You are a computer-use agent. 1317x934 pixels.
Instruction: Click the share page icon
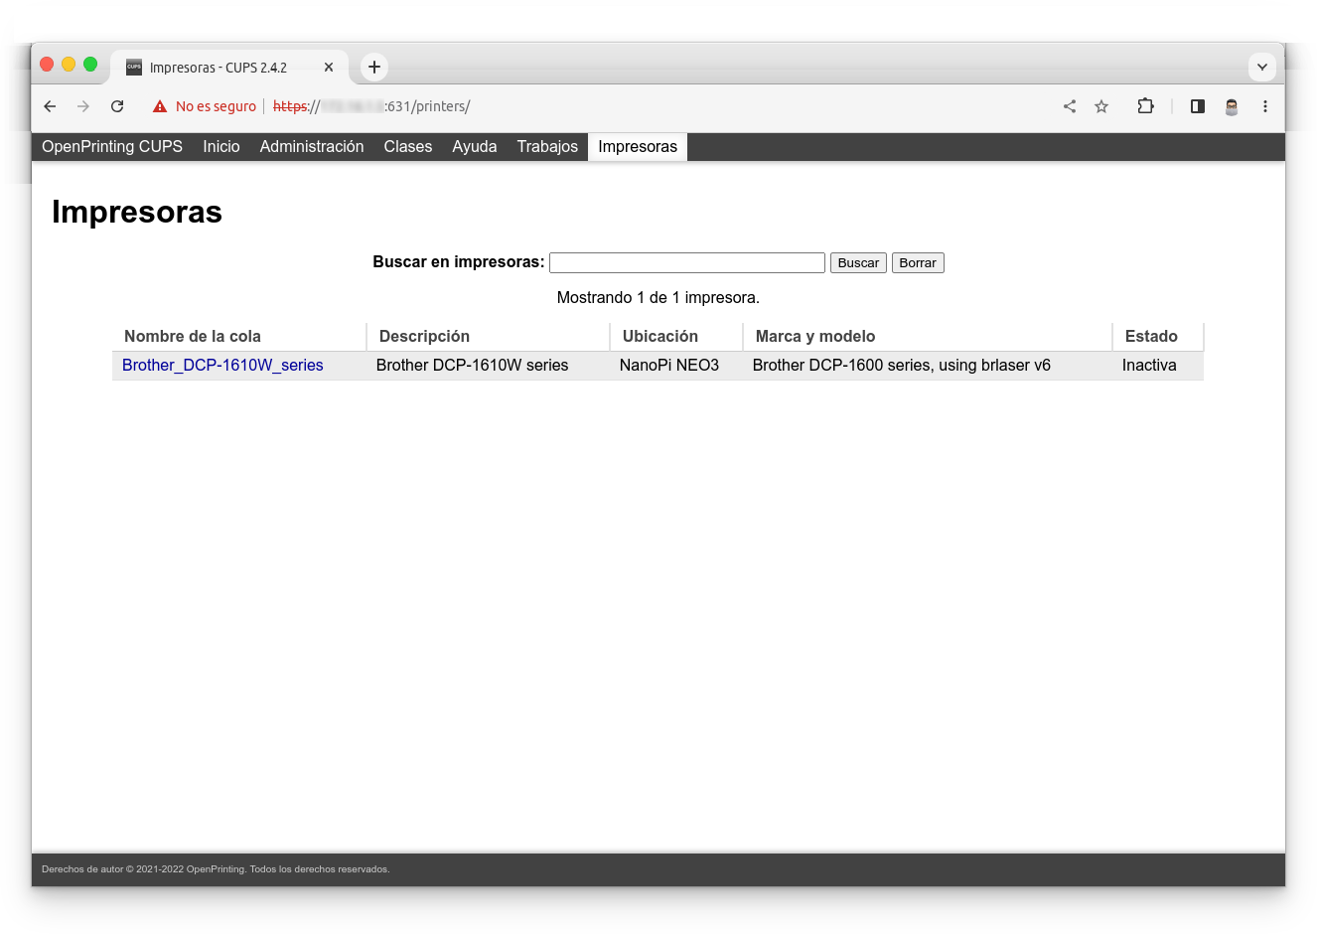pos(1070,106)
